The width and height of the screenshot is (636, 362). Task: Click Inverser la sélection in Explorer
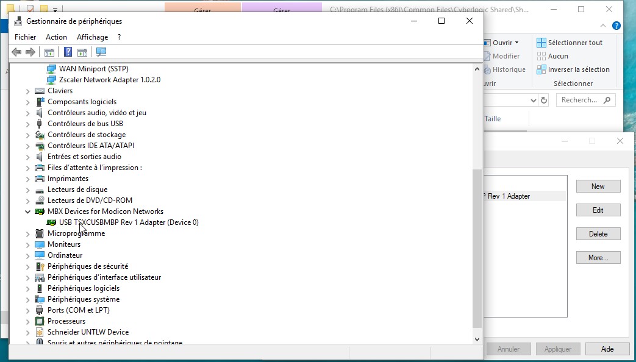pyautogui.click(x=573, y=69)
